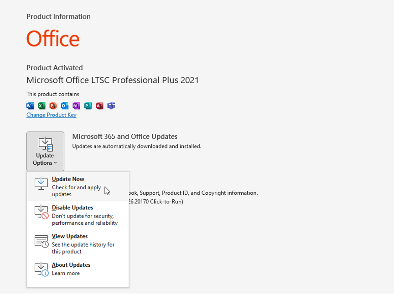The width and height of the screenshot is (394, 294).
Task: Select Update Now from the menu
Action: pyautogui.click(x=78, y=187)
